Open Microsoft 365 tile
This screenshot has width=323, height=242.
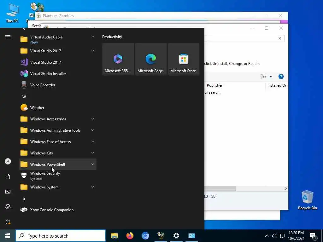118,59
